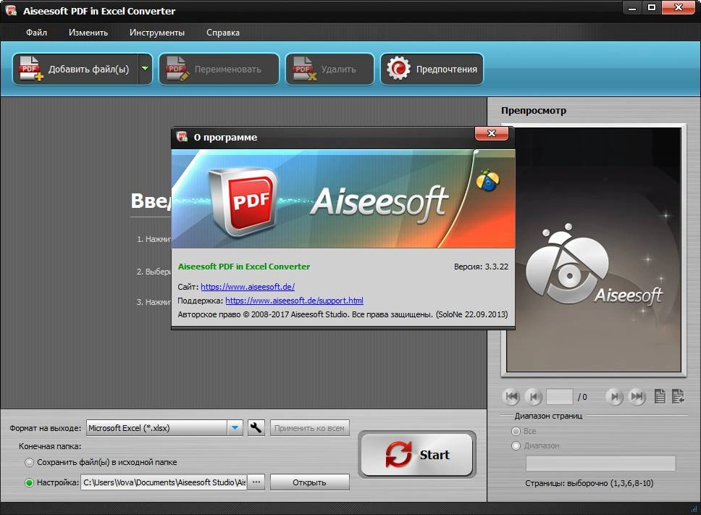
Task: Click the output format dropdown arrow
Action: tap(235, 428)
